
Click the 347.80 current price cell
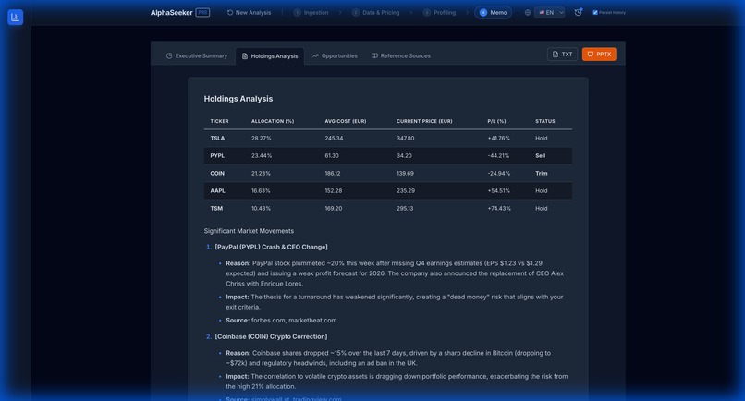[x=405, y=139]
